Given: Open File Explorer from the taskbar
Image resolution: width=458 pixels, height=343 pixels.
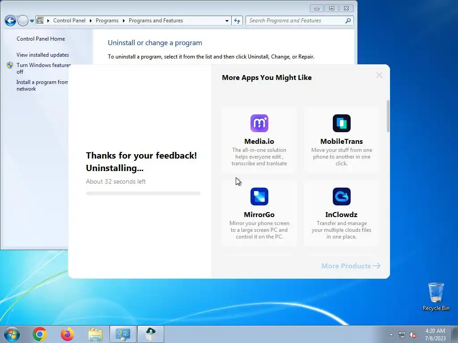Looking at the screenshot, I should 95,334.
